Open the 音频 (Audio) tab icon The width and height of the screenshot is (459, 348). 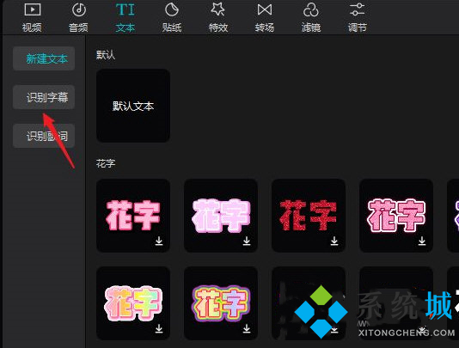coord(78,10)
